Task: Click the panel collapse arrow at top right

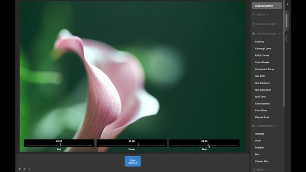Action: click(288, 4)
